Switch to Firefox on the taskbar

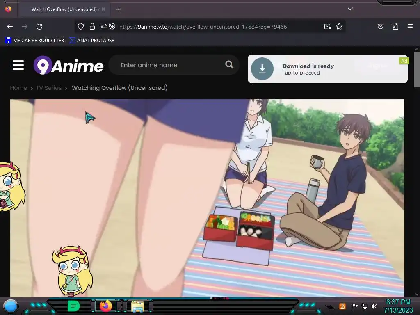pos(106,306)
